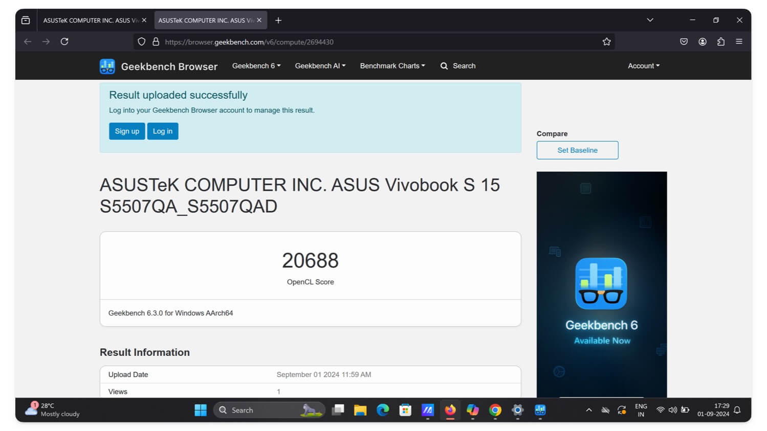Open the Benchmark Charts dropdown
The image size is (767, 431).
click(x=392, y=66)
